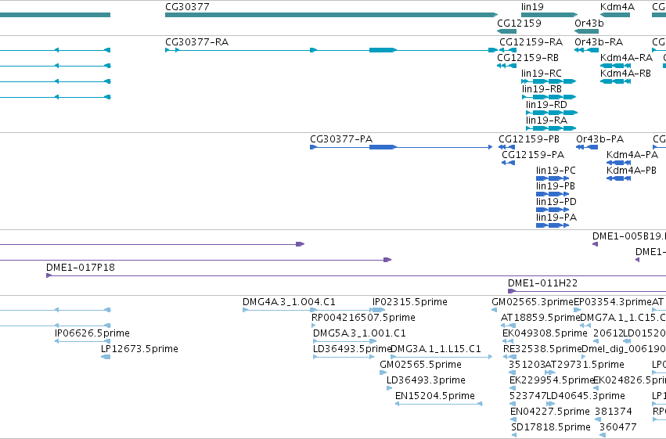Select the DME1-011H22 clone label

point(542,283)
